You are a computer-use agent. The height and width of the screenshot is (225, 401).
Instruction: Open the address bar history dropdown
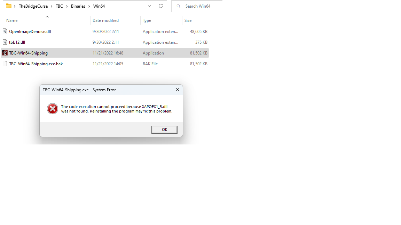149,6
